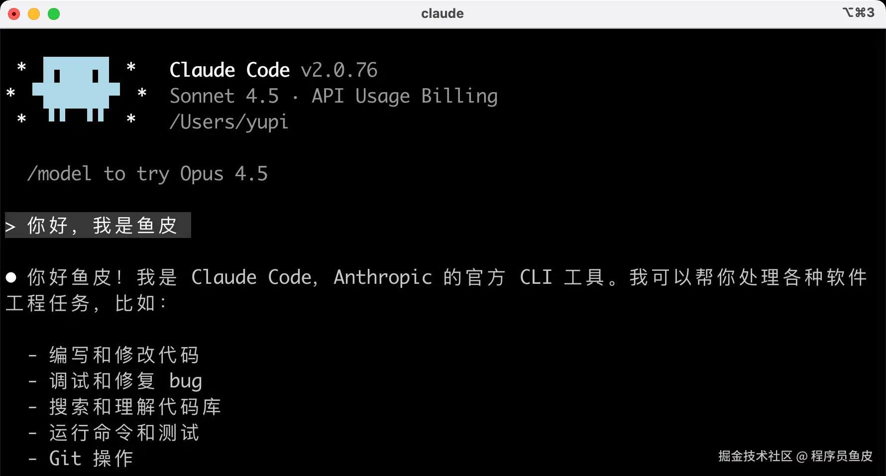Click the prompt arrow before 你好
The width and height of the screenshot is (886, 476).
(10, 227)
